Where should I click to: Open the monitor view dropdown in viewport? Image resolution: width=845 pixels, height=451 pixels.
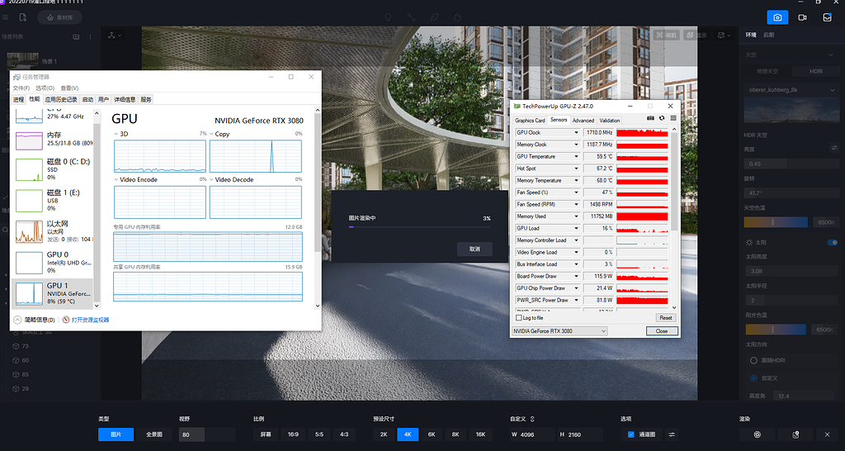[x=724, y=35]
